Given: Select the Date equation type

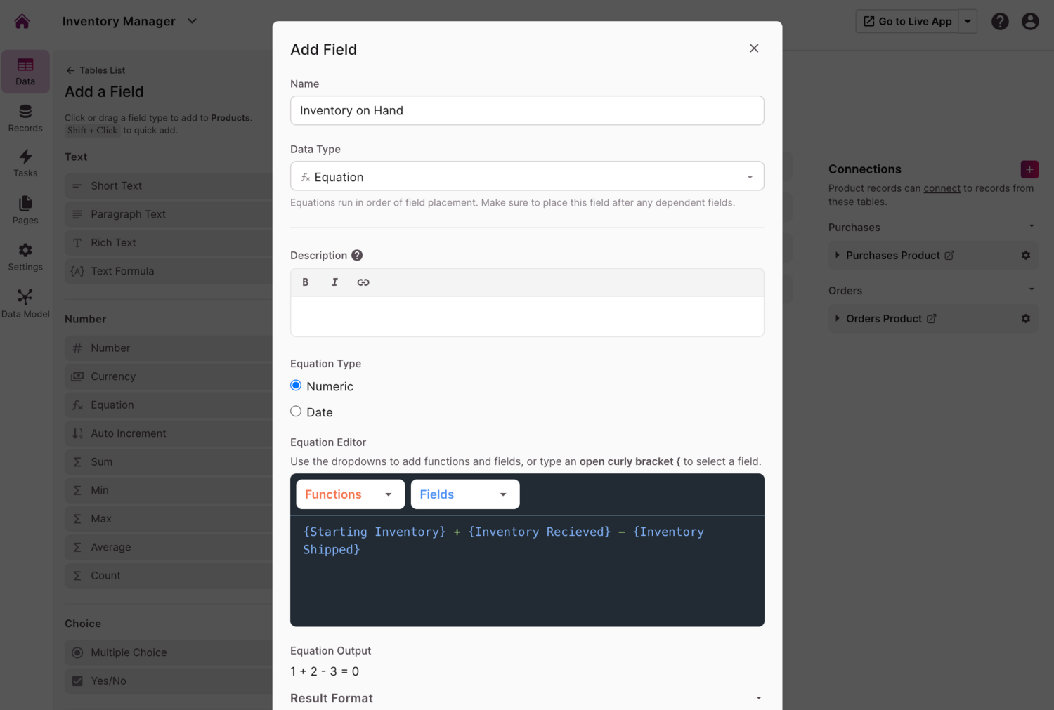Looking at the screenshot, I should pyautogui.click(x=296, y=411).
